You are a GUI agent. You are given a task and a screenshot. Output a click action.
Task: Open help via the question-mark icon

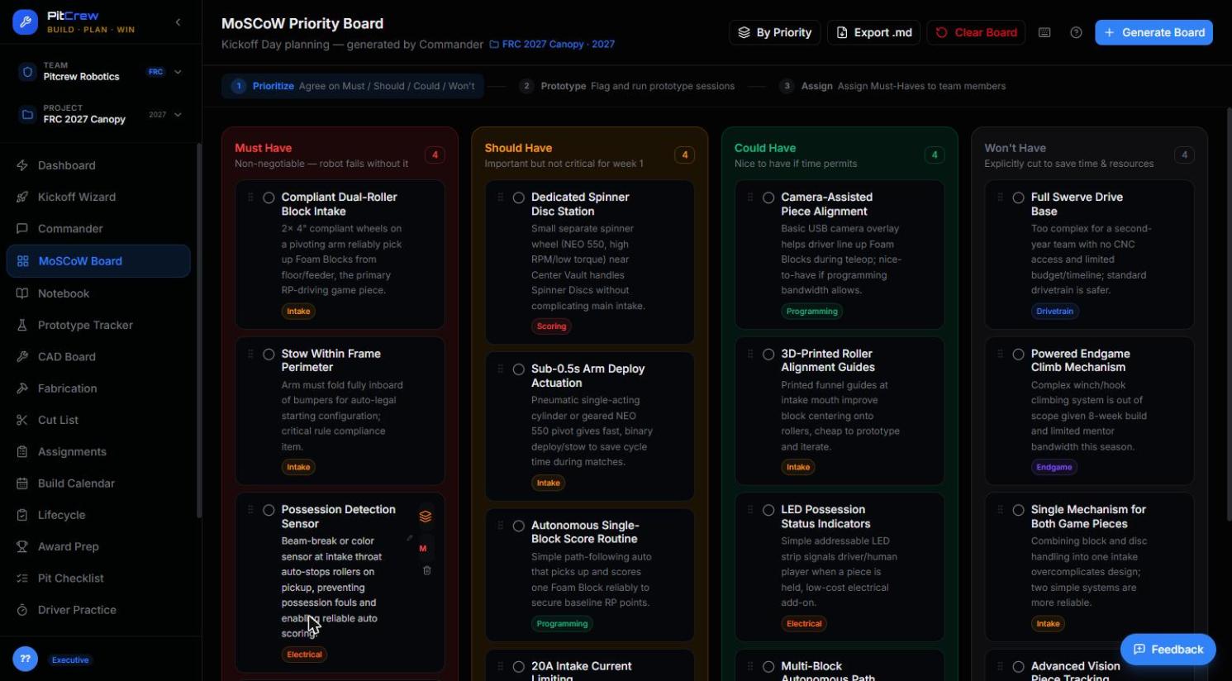tap(1076, 32)
